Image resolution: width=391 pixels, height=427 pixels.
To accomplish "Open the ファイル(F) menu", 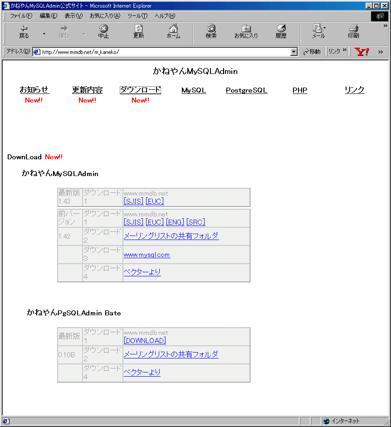I will pyautogui.click(x=21, y=16).
